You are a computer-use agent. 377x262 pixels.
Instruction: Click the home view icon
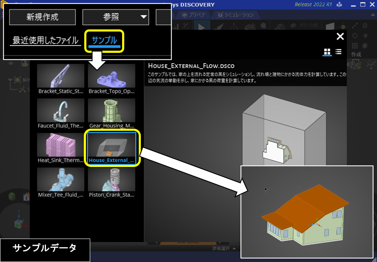26,196
